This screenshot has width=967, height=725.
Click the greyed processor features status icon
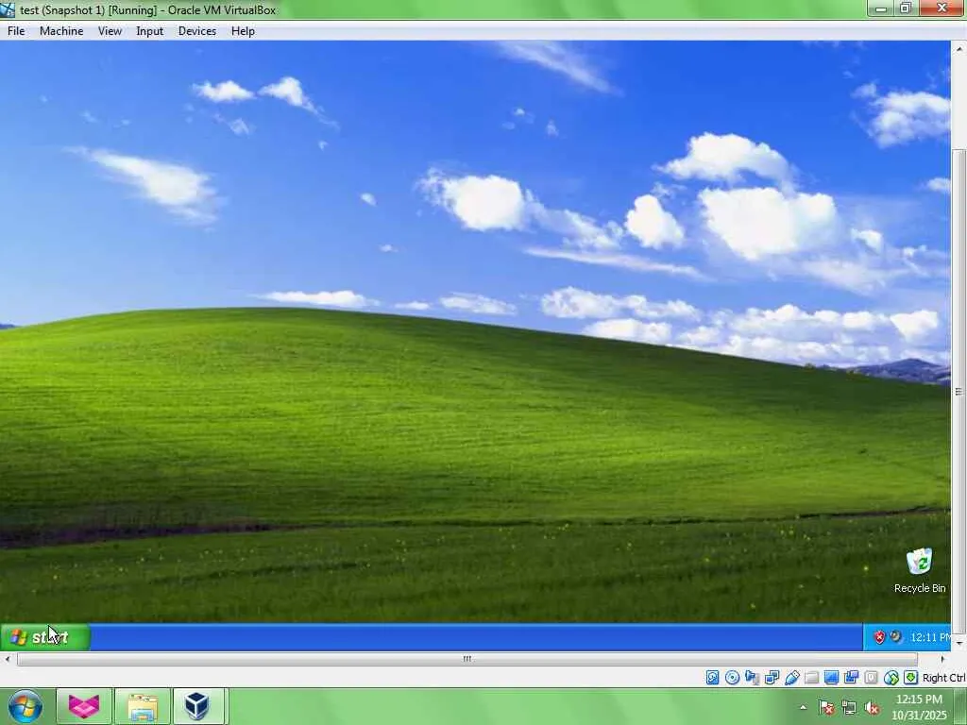coord(871,678)
